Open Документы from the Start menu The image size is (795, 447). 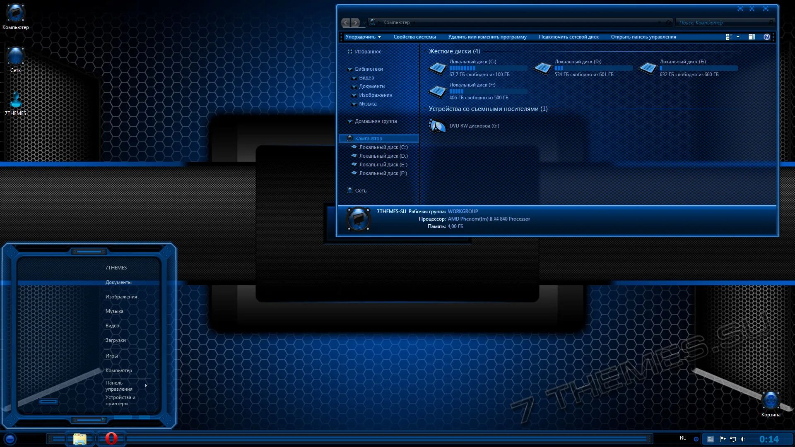click(x=118, y=282)
